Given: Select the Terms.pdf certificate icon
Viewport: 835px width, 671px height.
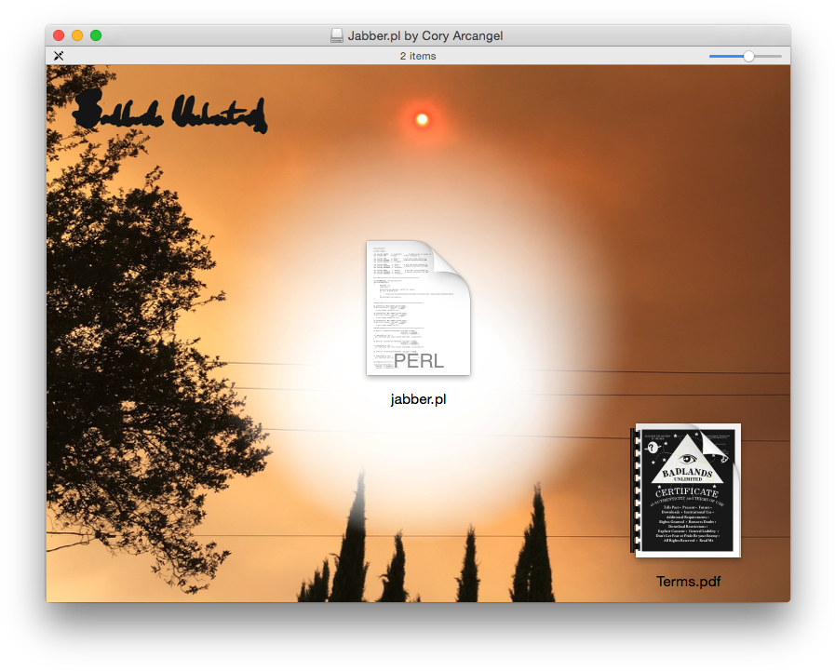Looking at the screenshot, I should [686, 490].
